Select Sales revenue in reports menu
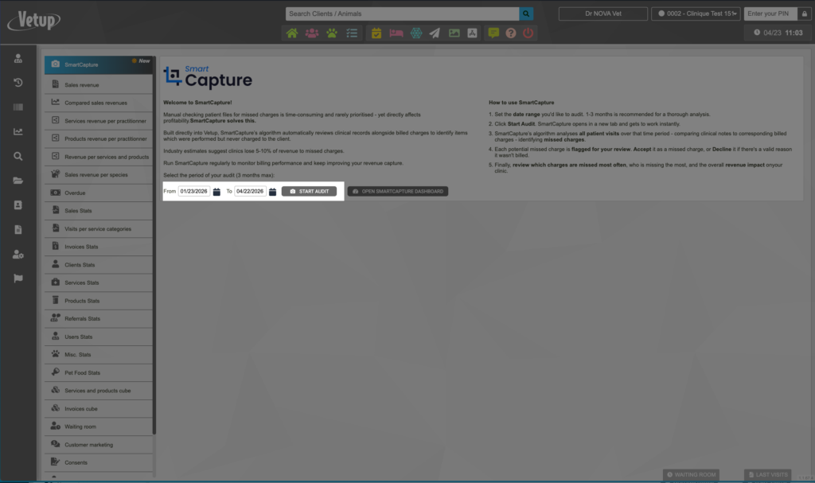Viewport: 815px width, 483px height. tap(98, 84)
